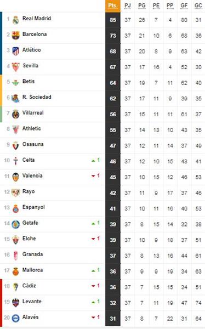Viewport: 205px width, 329px height.
Task: Click the Real Madrid club crest
Action: point(15,20)
